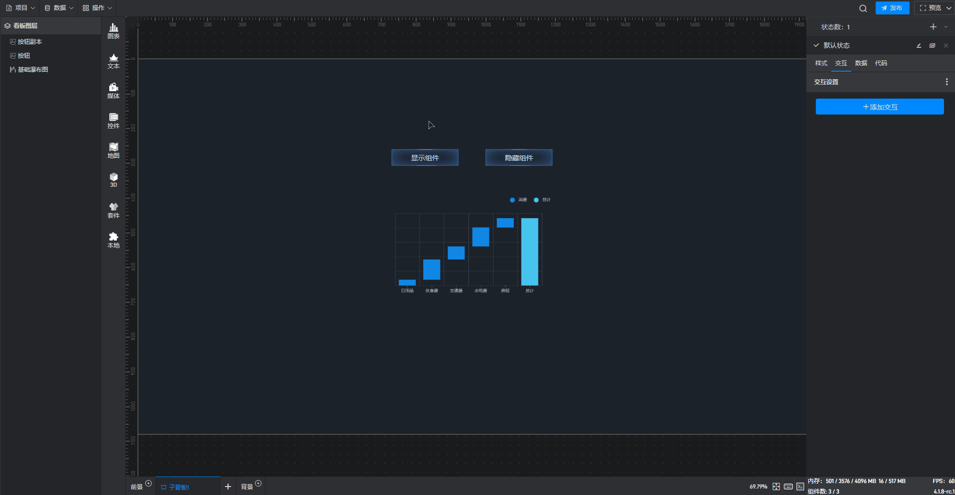Click the tall 总计 bar in the waterfall chart
The height and width of the screenshot is (495, 955).
coord(529,251)
